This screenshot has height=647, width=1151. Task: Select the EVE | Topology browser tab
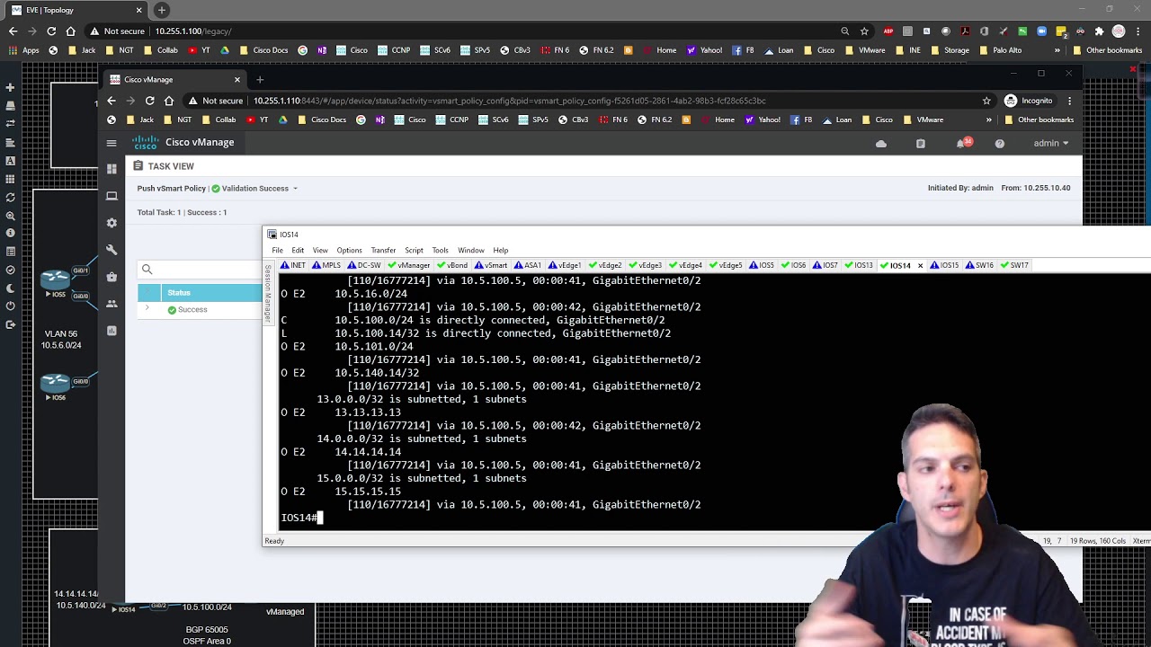[x=77, y=10]
